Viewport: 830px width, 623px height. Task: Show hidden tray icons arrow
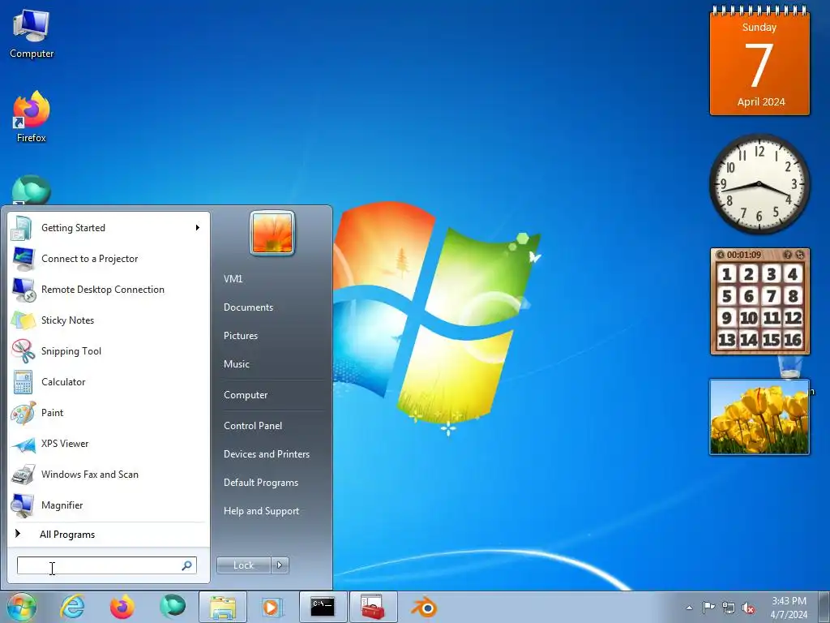[689, 608]
